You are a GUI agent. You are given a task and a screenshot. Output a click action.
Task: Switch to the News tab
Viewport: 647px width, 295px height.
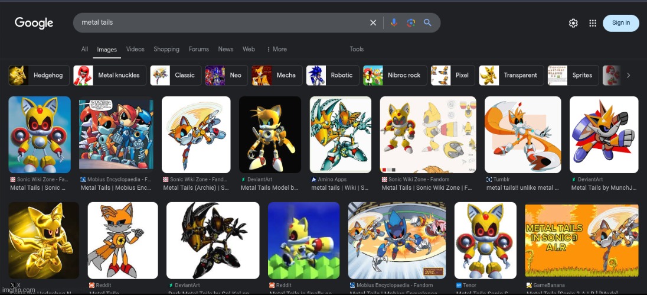click(226, 49)
